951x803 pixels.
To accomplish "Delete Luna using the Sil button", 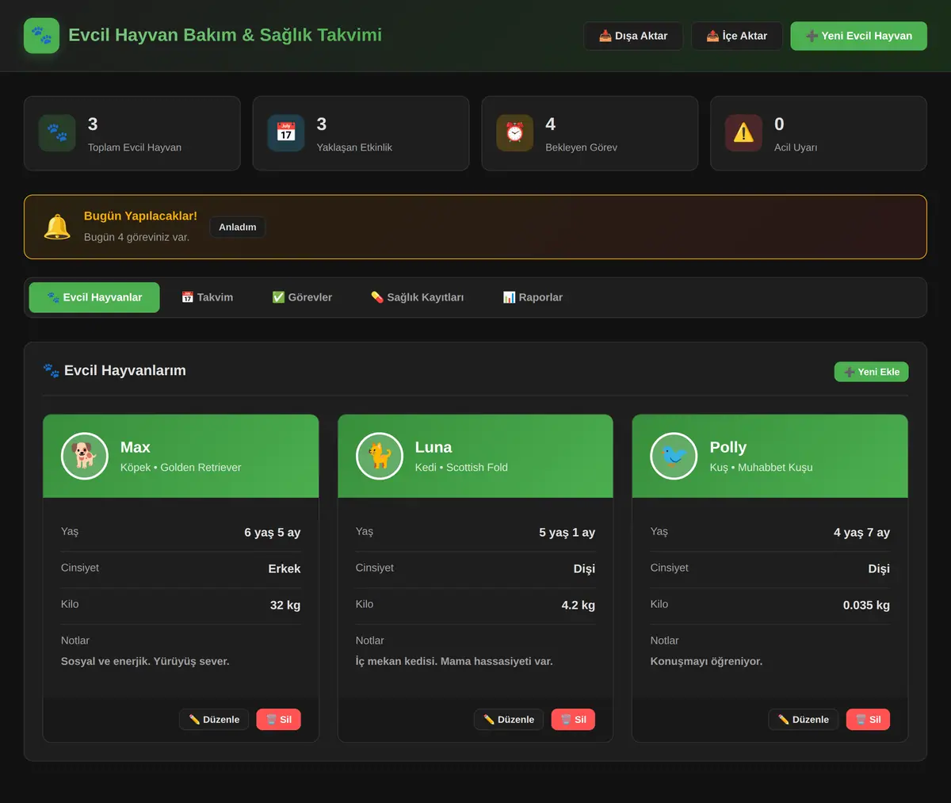I will tap(574, 720).
